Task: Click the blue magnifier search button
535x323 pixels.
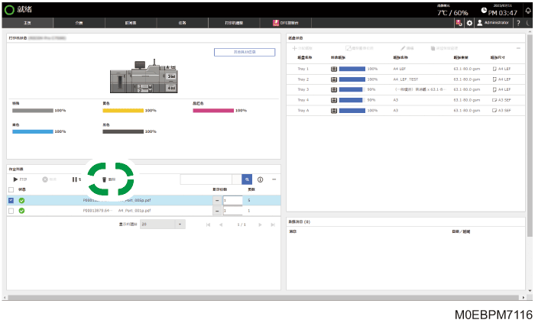Action: pos(247,179)
